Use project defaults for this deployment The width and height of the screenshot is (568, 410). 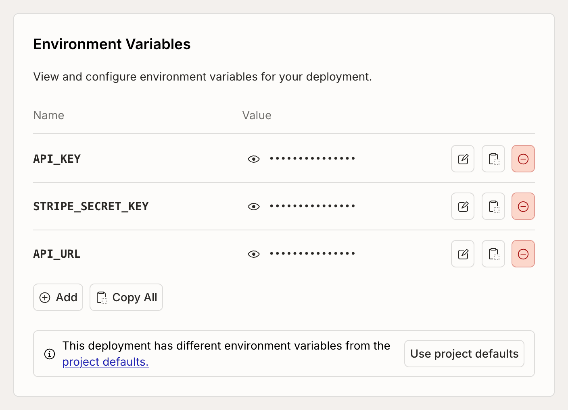coord(464,354)
